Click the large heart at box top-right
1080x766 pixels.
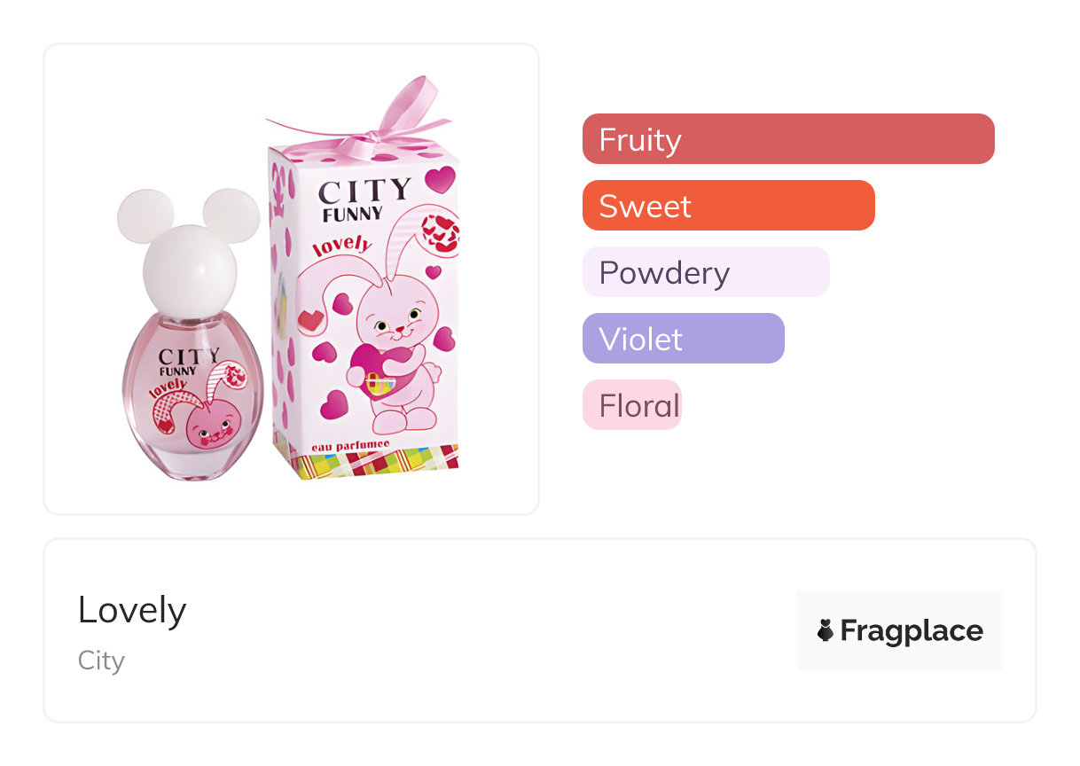pos(439,180)
